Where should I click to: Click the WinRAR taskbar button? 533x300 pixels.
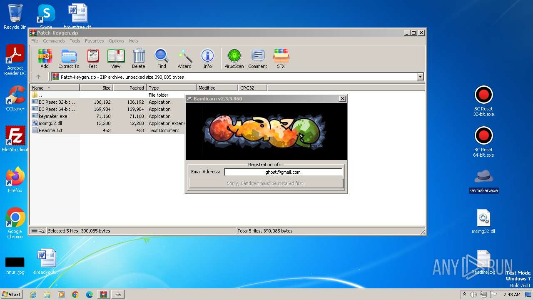[x=103, y=295]
